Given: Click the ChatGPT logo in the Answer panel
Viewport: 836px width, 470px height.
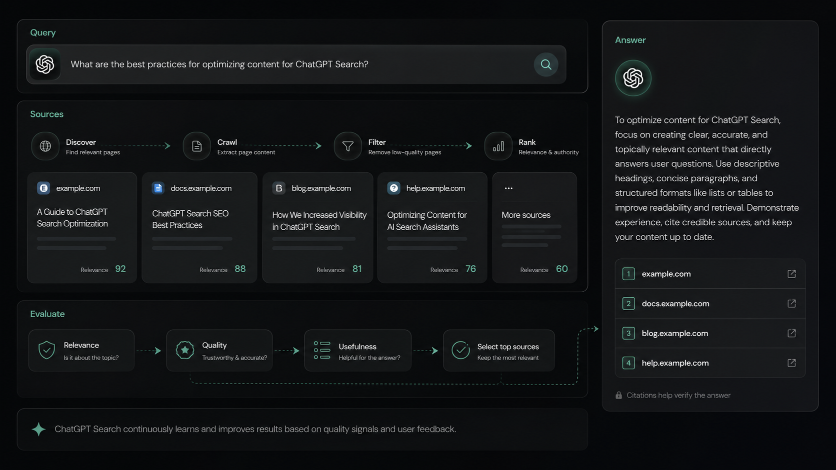Looking at the screenshot, I should point(633,78).
